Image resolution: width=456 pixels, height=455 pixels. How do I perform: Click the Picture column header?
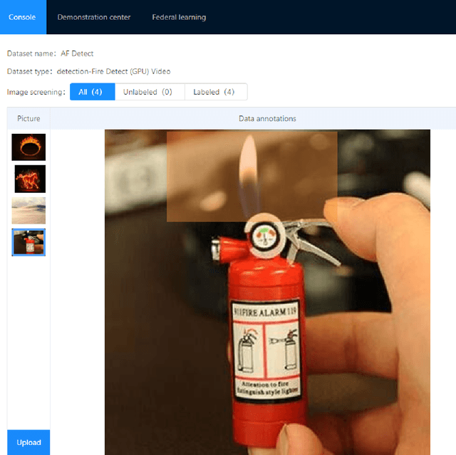(x=28, y=118)
